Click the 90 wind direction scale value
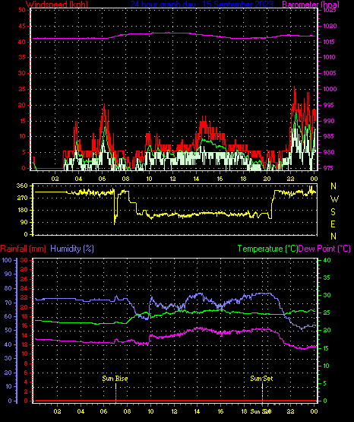This screenshot has width=354, height=422. [x=24, y=222]
